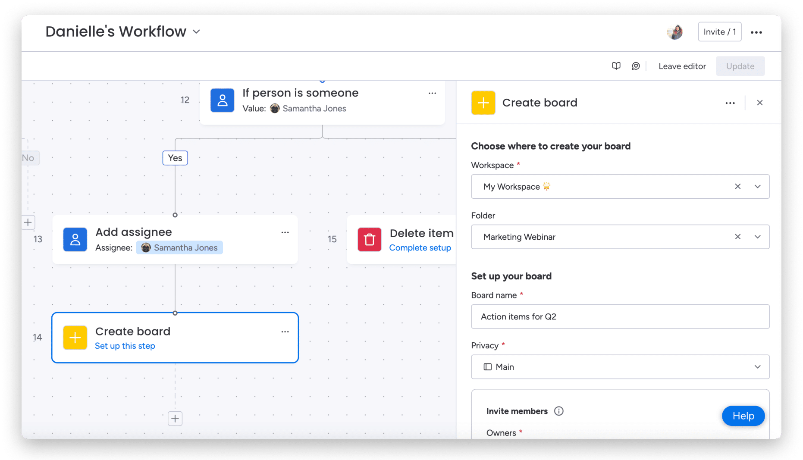Expand the Danielle's Workflow title chevron
803x460 pixels.
point(196,31)
